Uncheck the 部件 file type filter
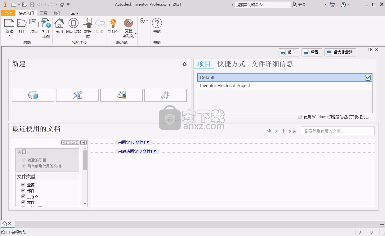This screenshot has width=385, height=236. pyautogui.click(x=23, y=190)
